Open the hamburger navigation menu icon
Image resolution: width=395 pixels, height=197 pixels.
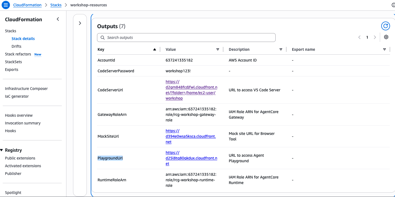6,5
